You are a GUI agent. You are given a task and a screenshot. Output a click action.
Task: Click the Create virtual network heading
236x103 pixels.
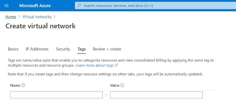tap(41, 26)
